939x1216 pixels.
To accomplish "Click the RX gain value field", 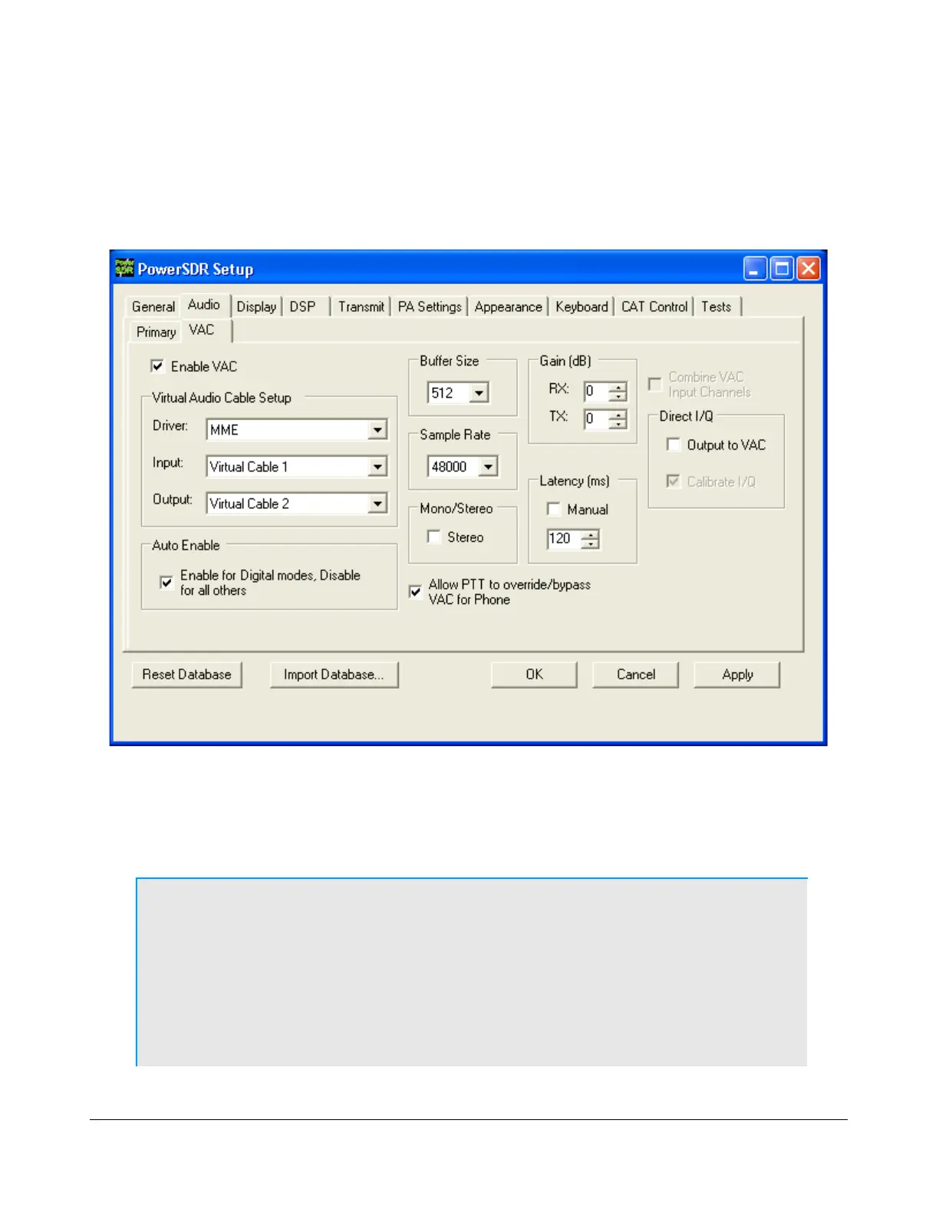I will click(x=597, y=392).
